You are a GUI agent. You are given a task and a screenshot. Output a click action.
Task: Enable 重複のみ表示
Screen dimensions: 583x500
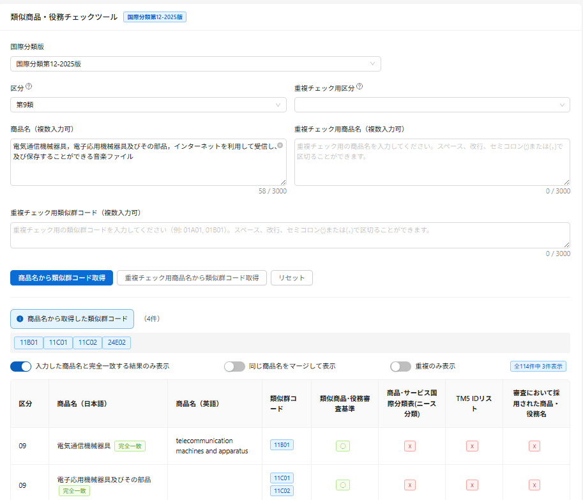click(x=401, y=367)
